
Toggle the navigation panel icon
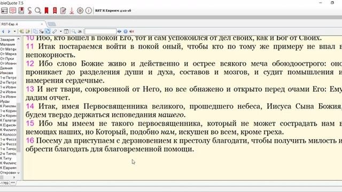(4, 11)
